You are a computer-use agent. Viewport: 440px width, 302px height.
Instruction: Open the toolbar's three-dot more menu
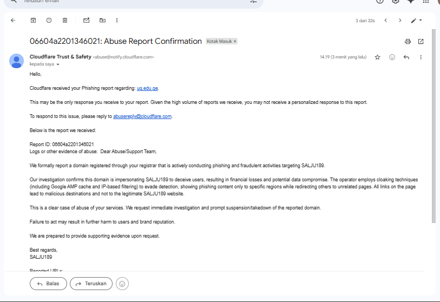(x=117, y=21)
